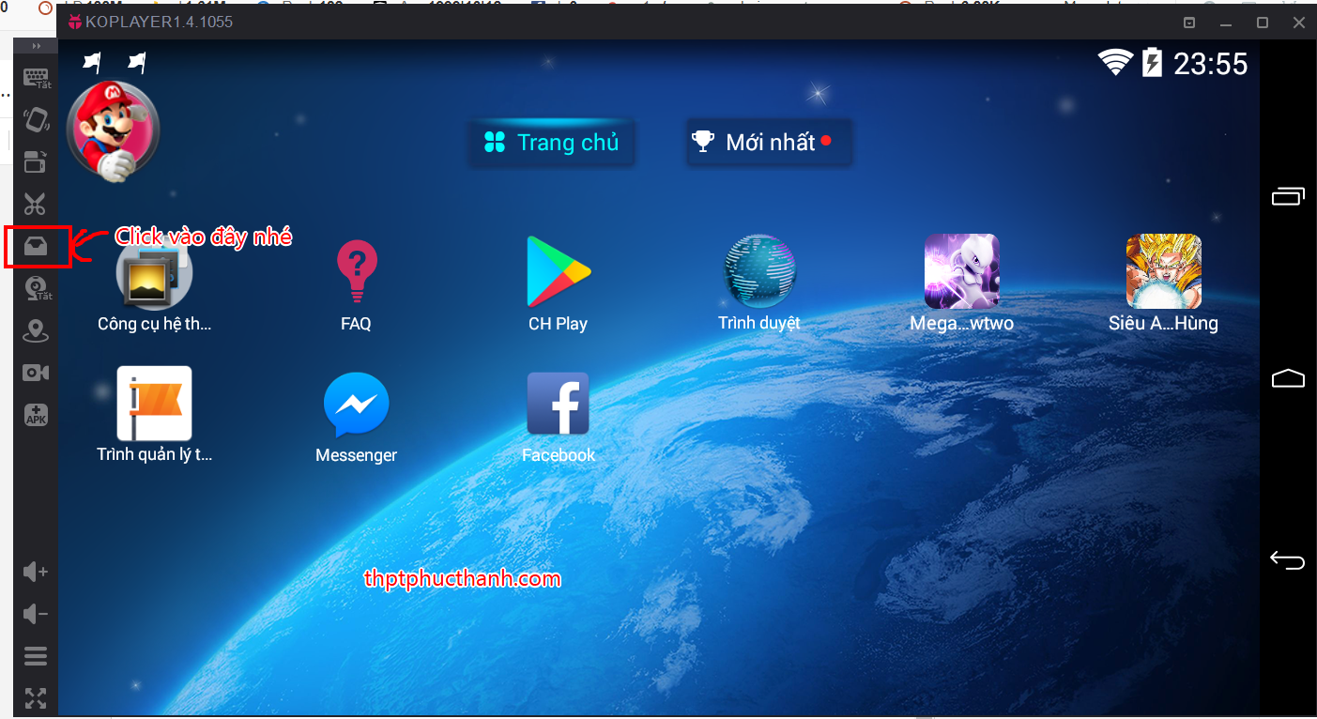Switch to the Mới nhất tab

click(769, 143)
